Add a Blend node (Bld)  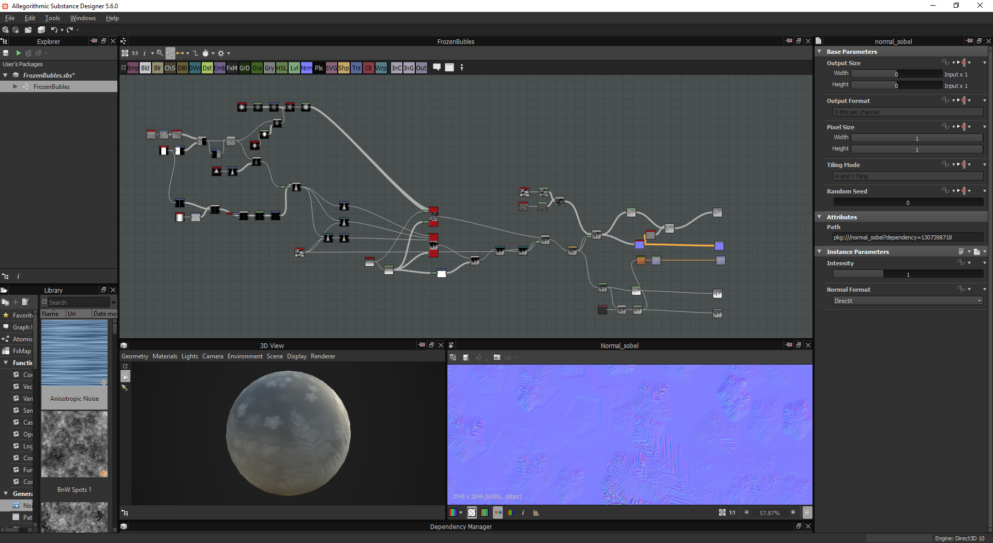point(145,68)
